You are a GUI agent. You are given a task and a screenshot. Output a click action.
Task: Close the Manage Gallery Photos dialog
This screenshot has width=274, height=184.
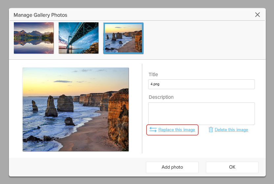coord(258,15)
